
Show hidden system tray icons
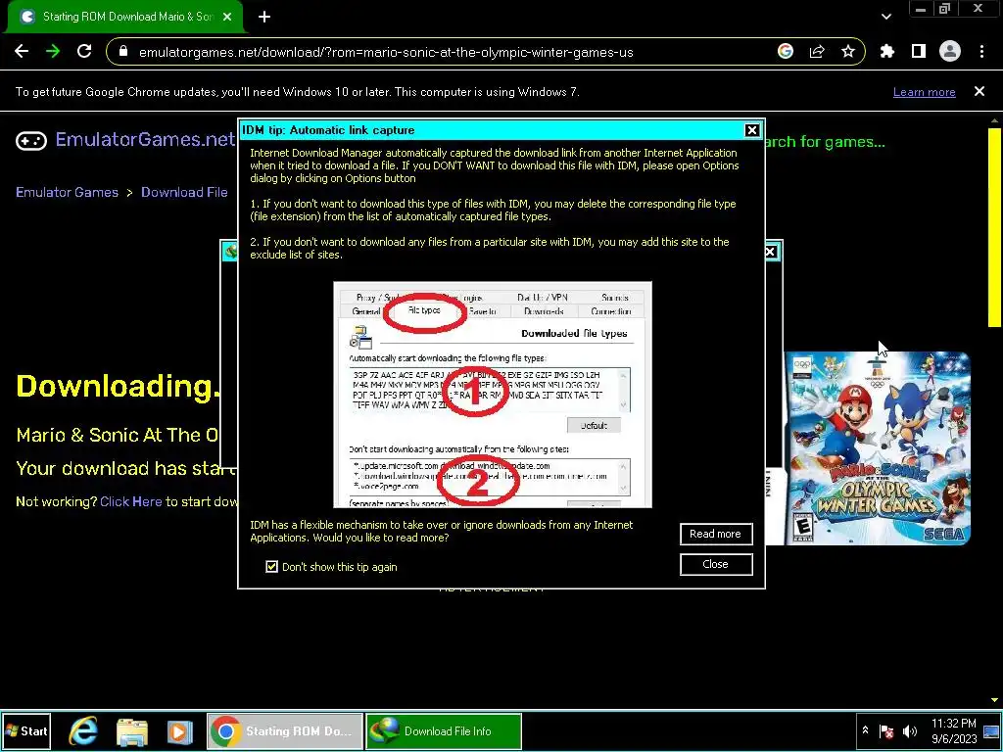point(865,730)
